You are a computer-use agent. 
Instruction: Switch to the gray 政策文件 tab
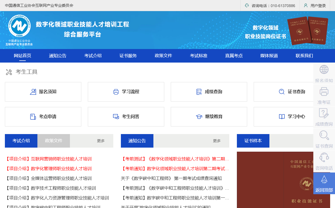click(x=54, y=141)
